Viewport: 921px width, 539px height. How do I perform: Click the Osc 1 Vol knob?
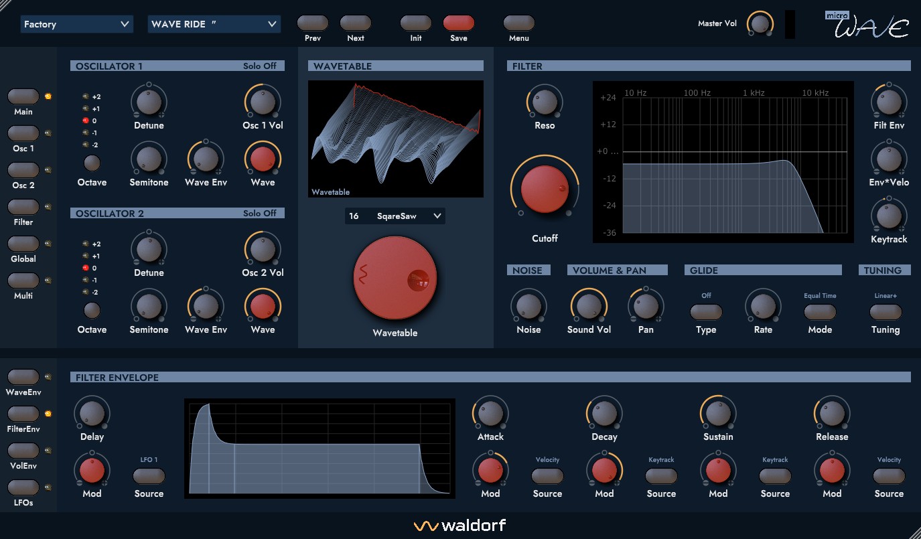(x=263, y=102)
